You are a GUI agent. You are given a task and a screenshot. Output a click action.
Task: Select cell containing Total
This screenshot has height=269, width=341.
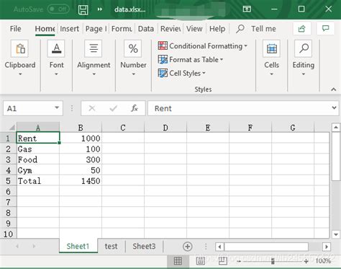(38, 181)
